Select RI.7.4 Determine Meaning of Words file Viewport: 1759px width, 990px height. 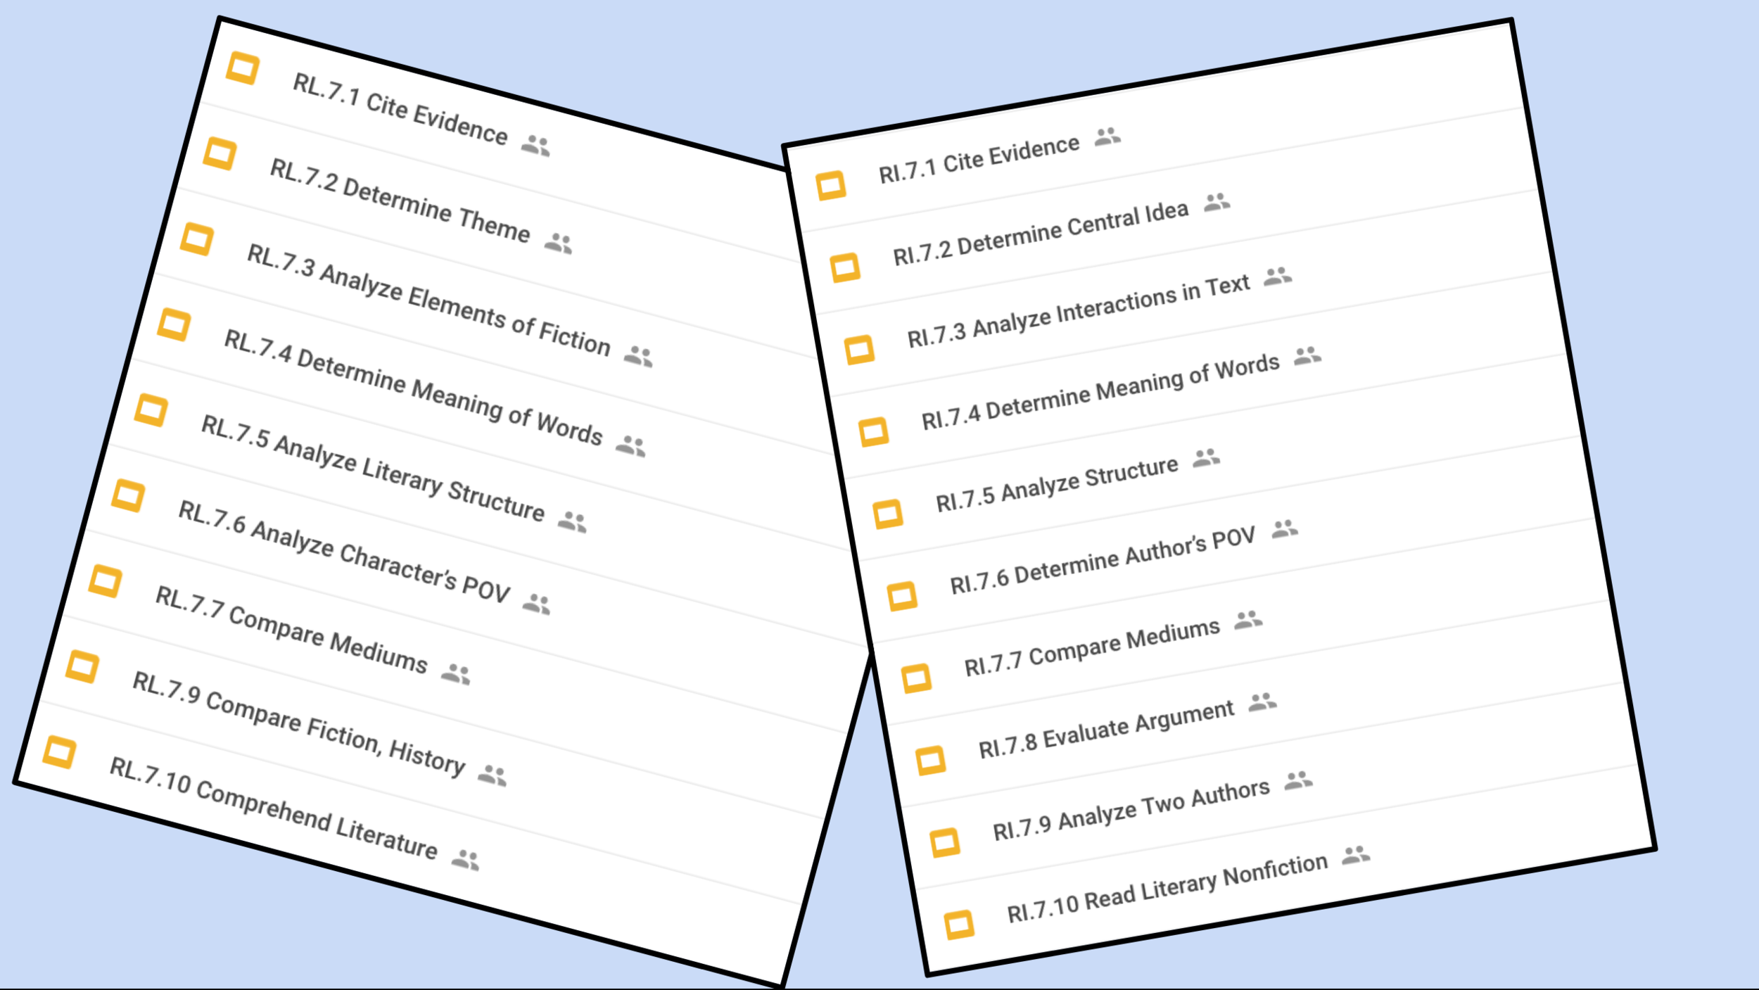point(1100,392)
